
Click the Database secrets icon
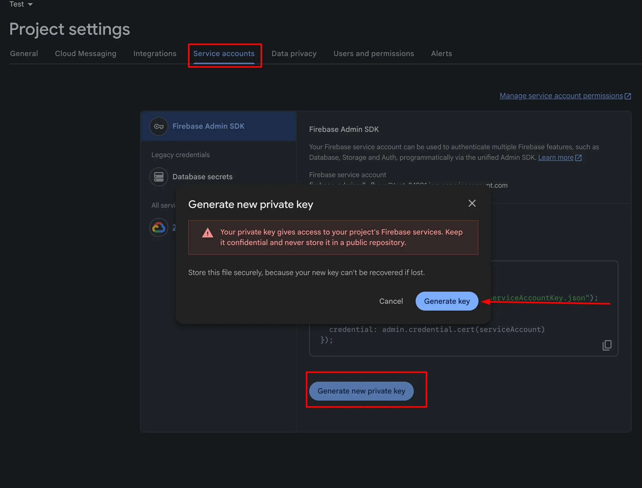click(159, 177)
